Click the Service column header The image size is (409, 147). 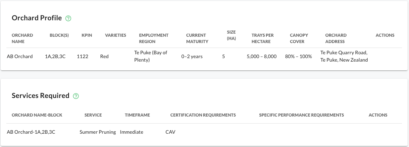click(93, 115)
